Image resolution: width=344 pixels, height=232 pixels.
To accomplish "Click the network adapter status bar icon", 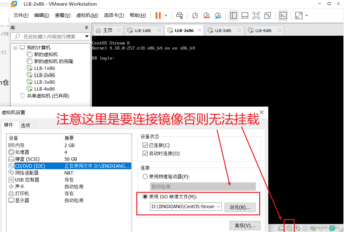I will point(297,229).
